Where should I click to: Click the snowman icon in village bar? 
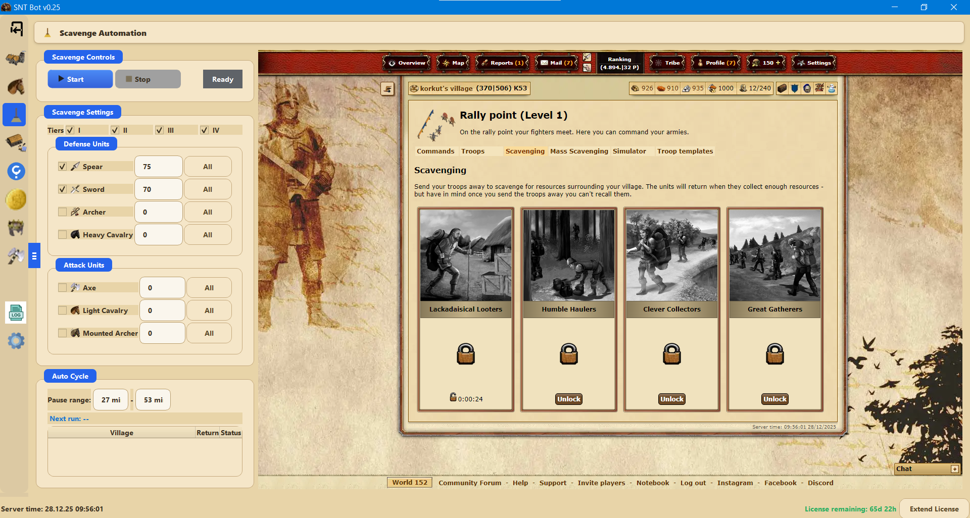coord(832,88)
